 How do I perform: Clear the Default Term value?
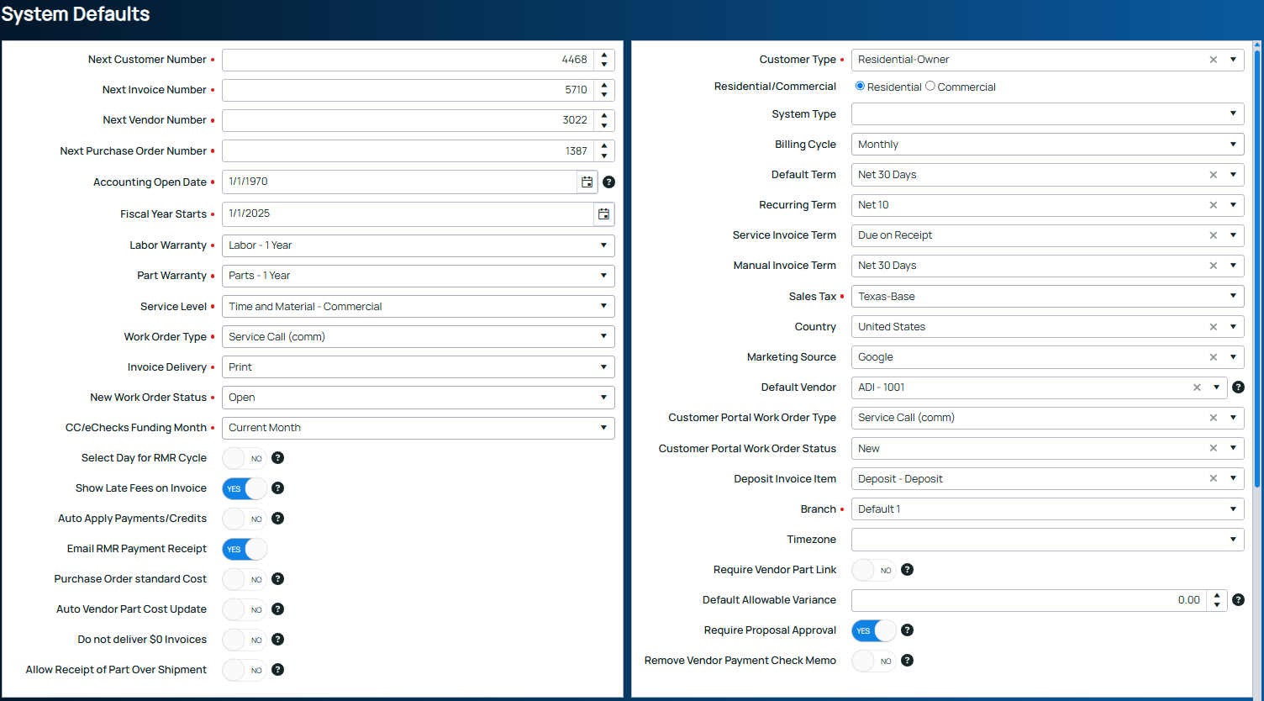(1213, 175)
